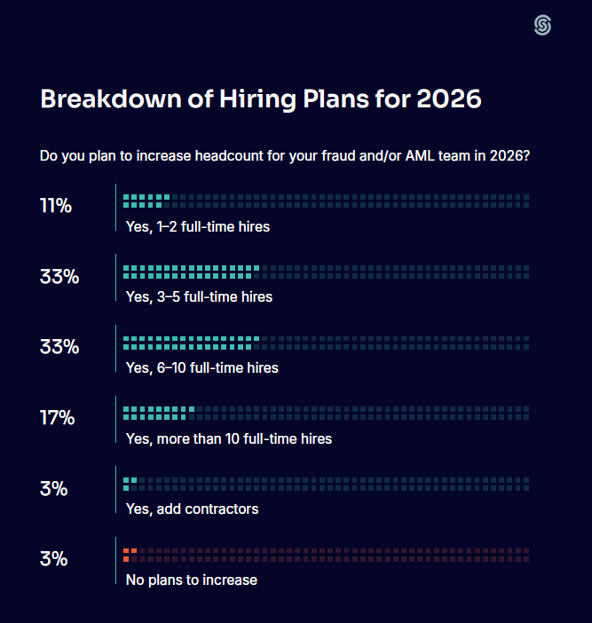The height and width of the screenshot is (623, 592).
Task: Click the Breakdown of Hiring Plans title
Action: pos(261,99)
